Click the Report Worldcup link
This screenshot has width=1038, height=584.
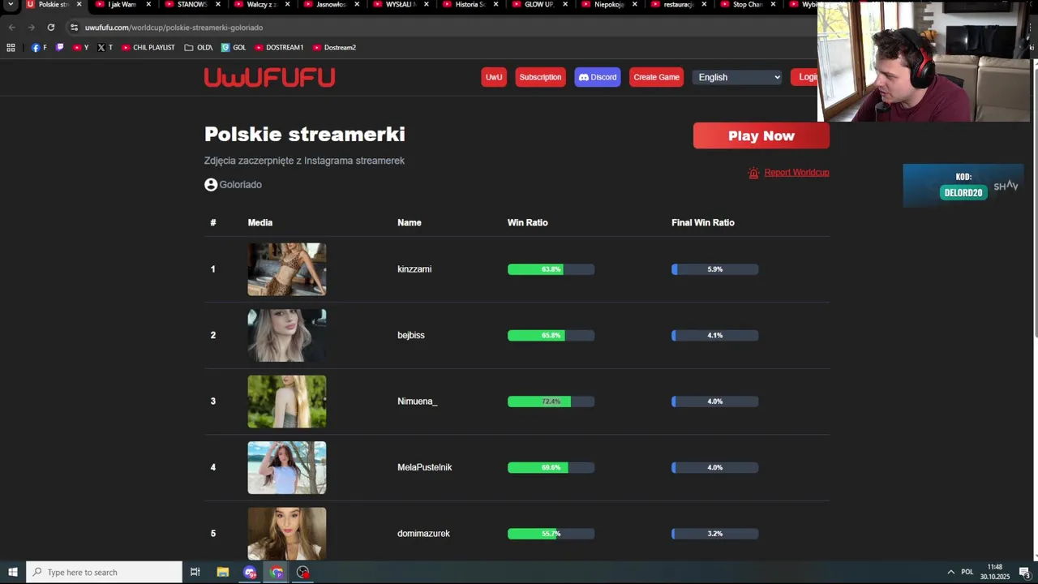pos(796,173)
